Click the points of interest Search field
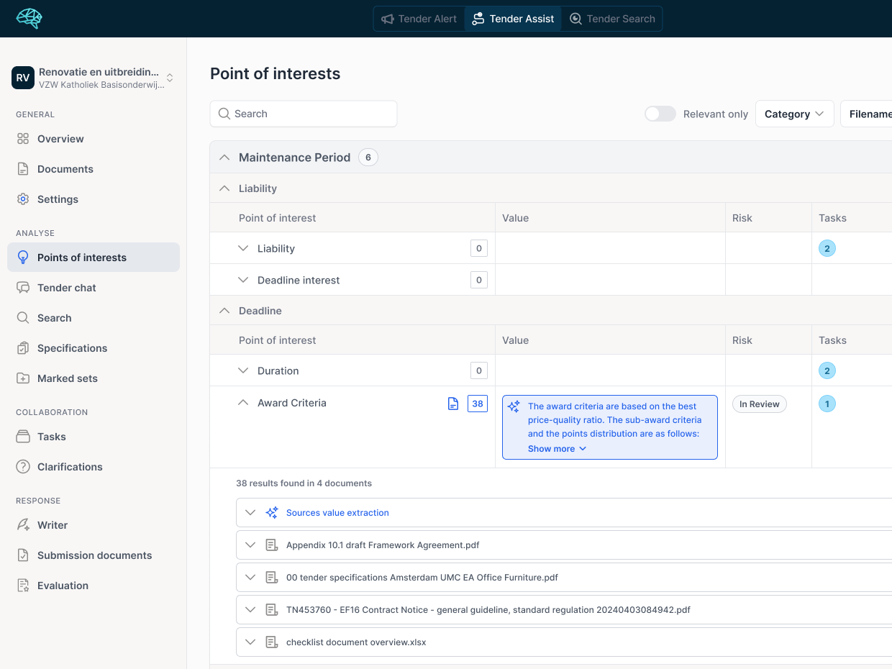The width and height of the screenshot is (892, 669). click(304, 114)
